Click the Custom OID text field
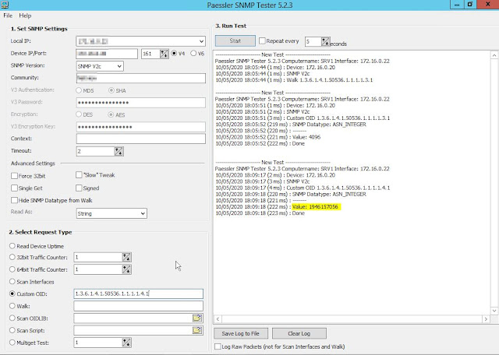Viewport: 499px width, 355px height. 138,294
